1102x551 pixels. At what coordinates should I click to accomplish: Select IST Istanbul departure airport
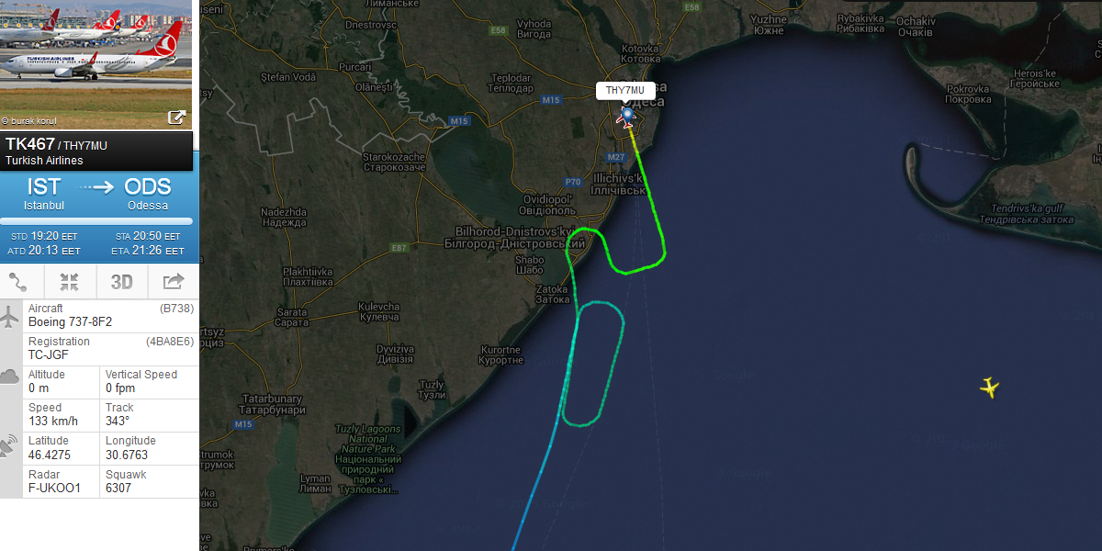(x=44, y=194)
